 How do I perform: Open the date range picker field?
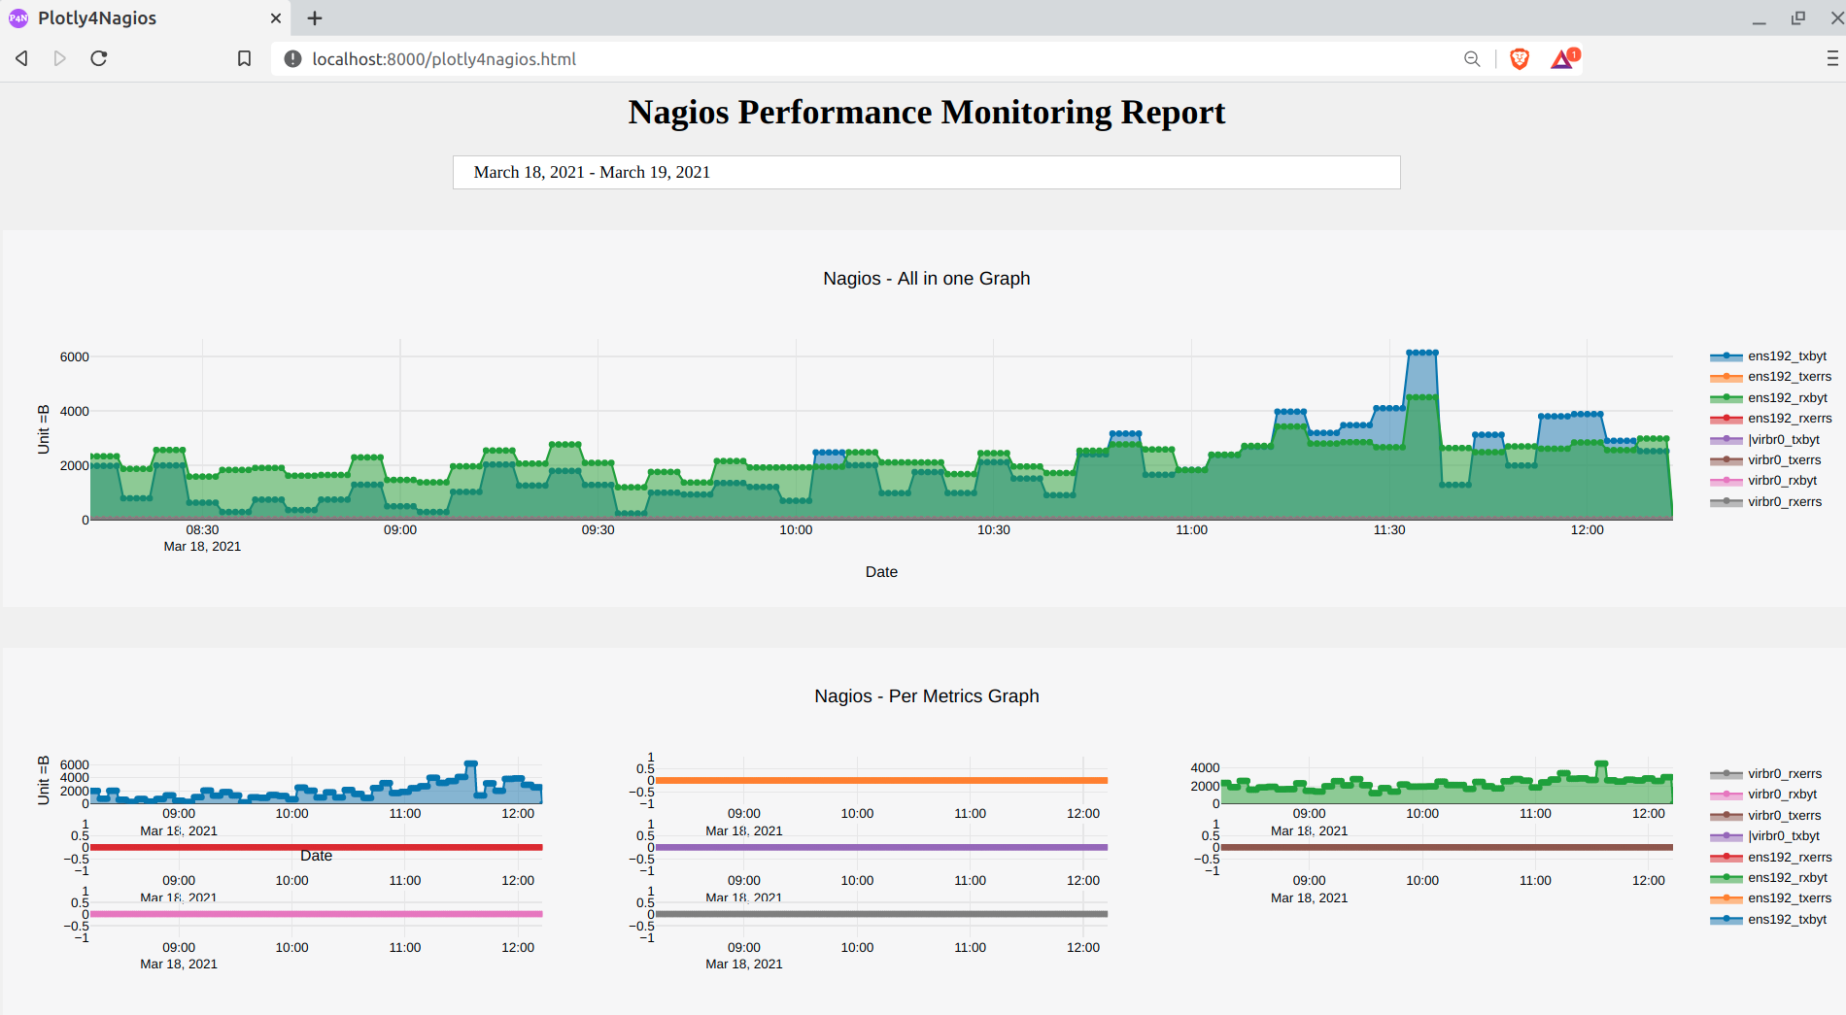[x=926, y=172]
